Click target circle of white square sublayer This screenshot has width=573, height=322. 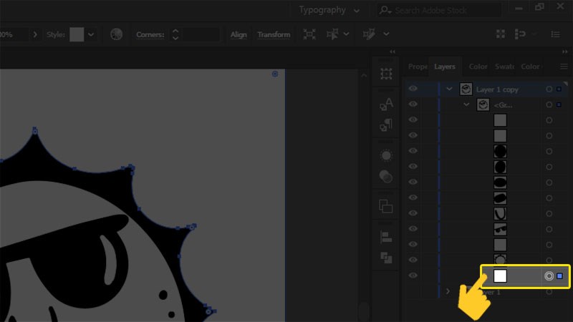click(549, 276)
